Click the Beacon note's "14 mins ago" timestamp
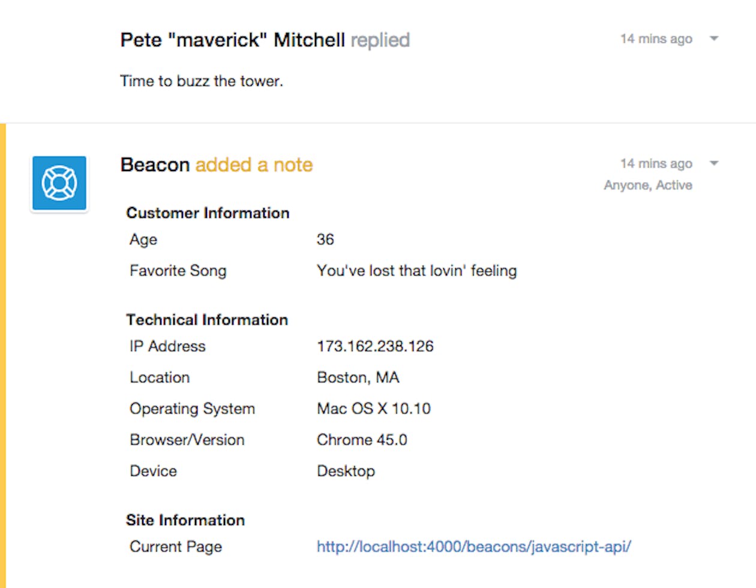Viewport: 756px width, 588px height. click(x=656, y=164)
